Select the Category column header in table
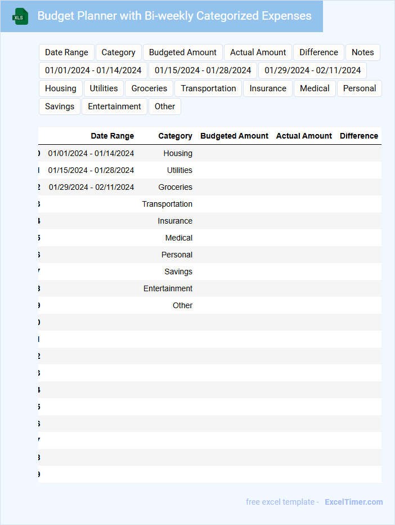This screenshot has height=525, width=395. coord(175,136)
